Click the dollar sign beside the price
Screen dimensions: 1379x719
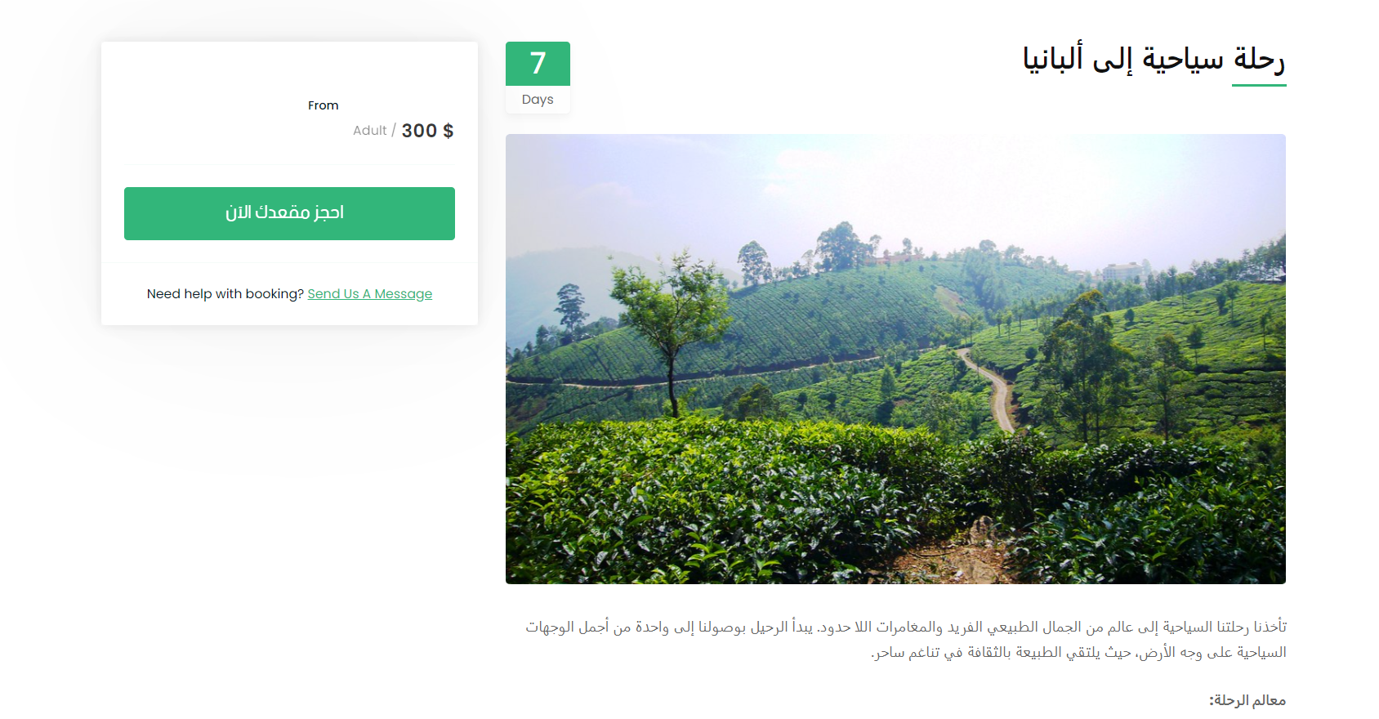point(449,131)
